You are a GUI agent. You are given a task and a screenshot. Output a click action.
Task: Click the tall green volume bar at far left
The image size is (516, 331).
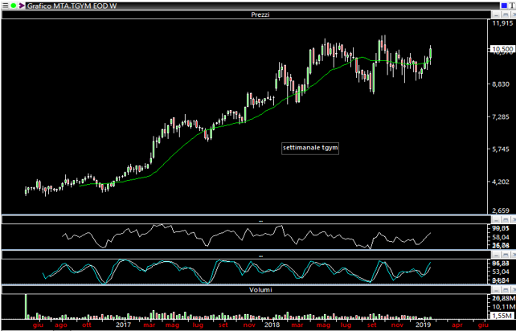(x=26, y=306)
